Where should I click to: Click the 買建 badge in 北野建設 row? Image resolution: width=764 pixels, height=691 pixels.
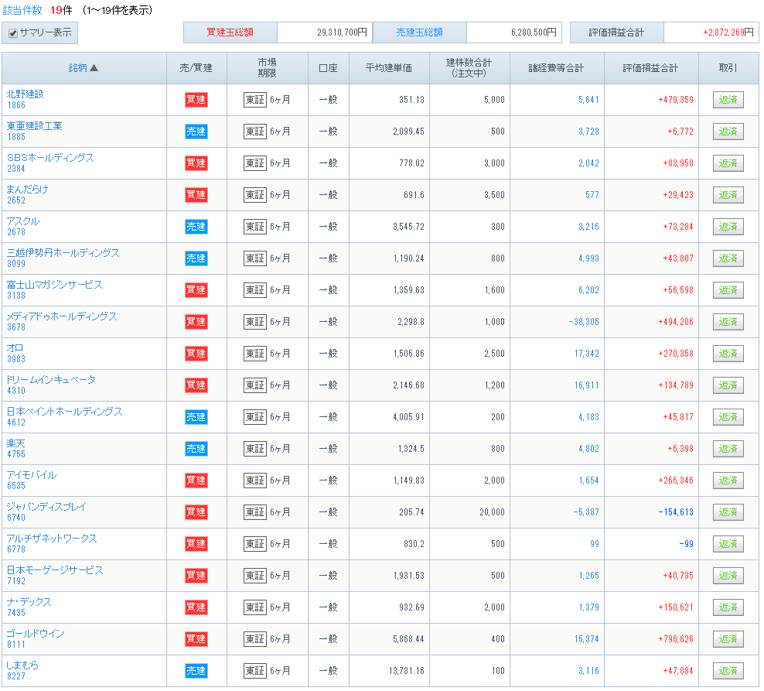196,100
